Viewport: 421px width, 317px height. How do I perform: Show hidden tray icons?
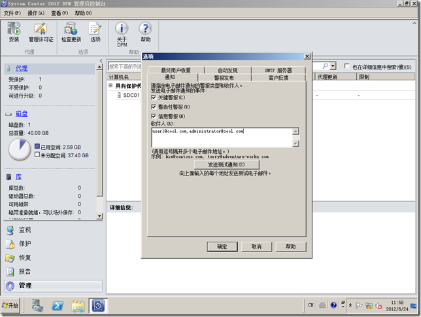coord(350,305)
